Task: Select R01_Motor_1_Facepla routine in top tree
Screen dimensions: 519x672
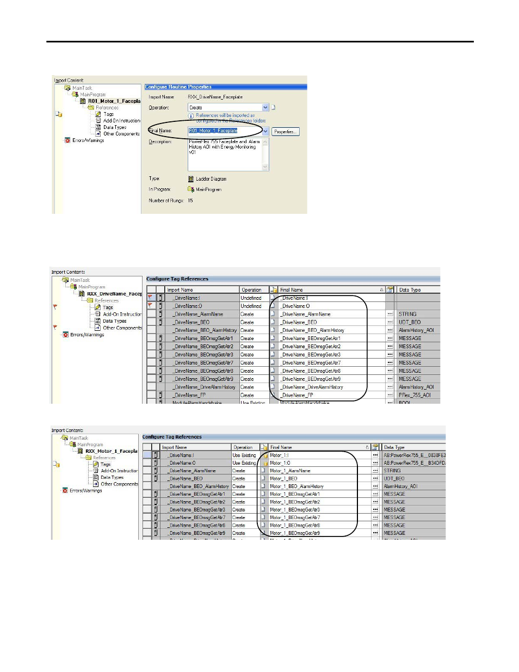Action: [114, 101]
